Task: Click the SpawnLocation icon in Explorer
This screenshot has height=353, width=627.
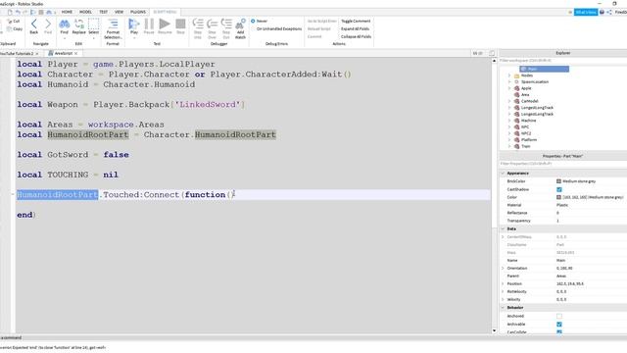Action: pos(516,81)
